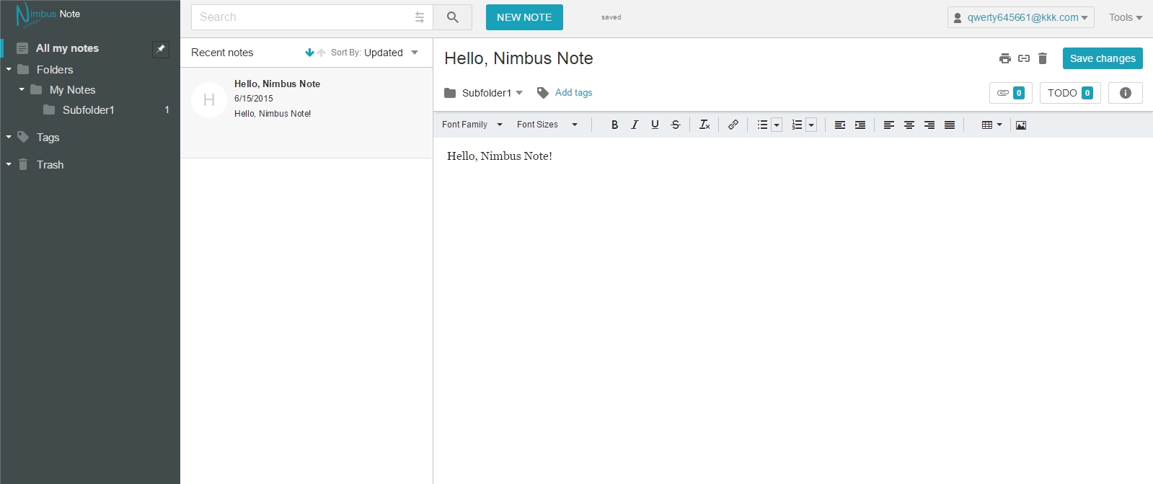
Task: Toggle bold formatting
Action: 614,125
